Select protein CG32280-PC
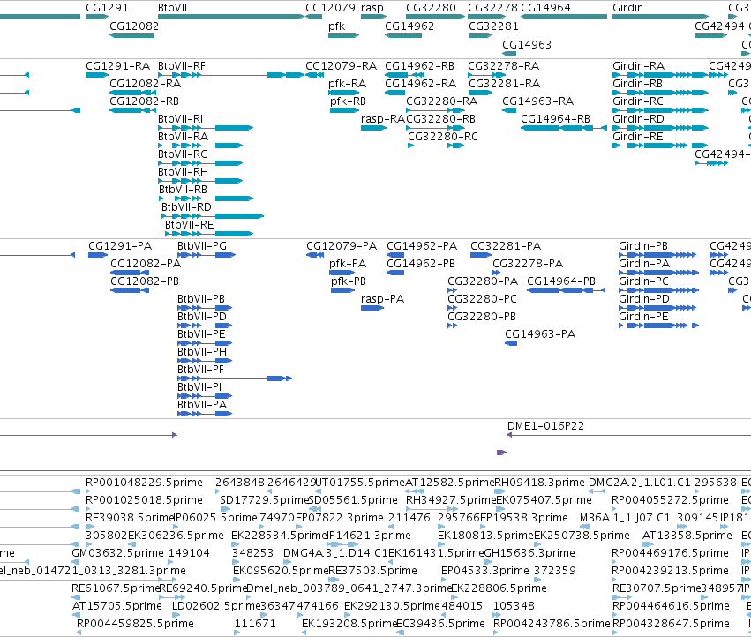 pyautogui.click(x=453, y=308)
